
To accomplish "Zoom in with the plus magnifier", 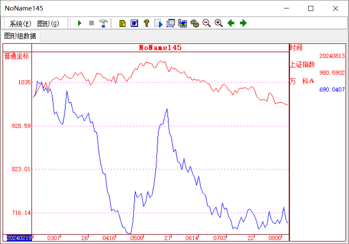I will click(218, 23).
